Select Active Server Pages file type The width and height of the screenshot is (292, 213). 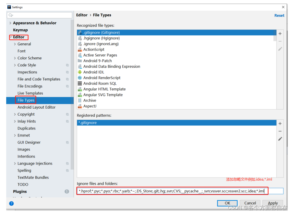pos(100,55)
